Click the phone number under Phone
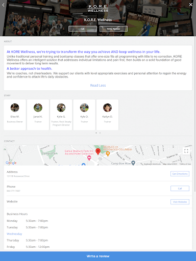Image resolution: width=196 pixels, height=261 pixels. coord(13,191)
